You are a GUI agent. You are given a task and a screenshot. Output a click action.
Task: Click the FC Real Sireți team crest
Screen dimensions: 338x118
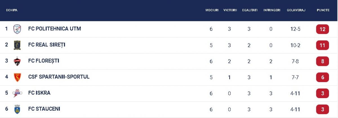coord(17,45)
